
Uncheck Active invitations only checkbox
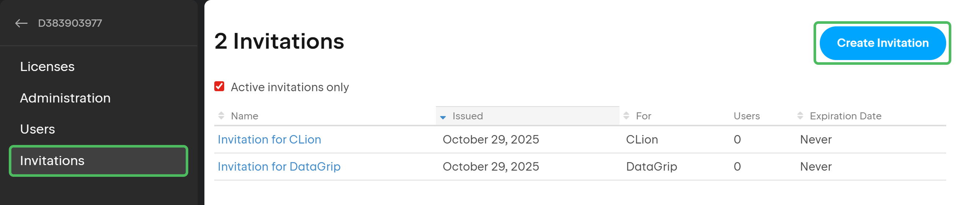pos(219,87)
